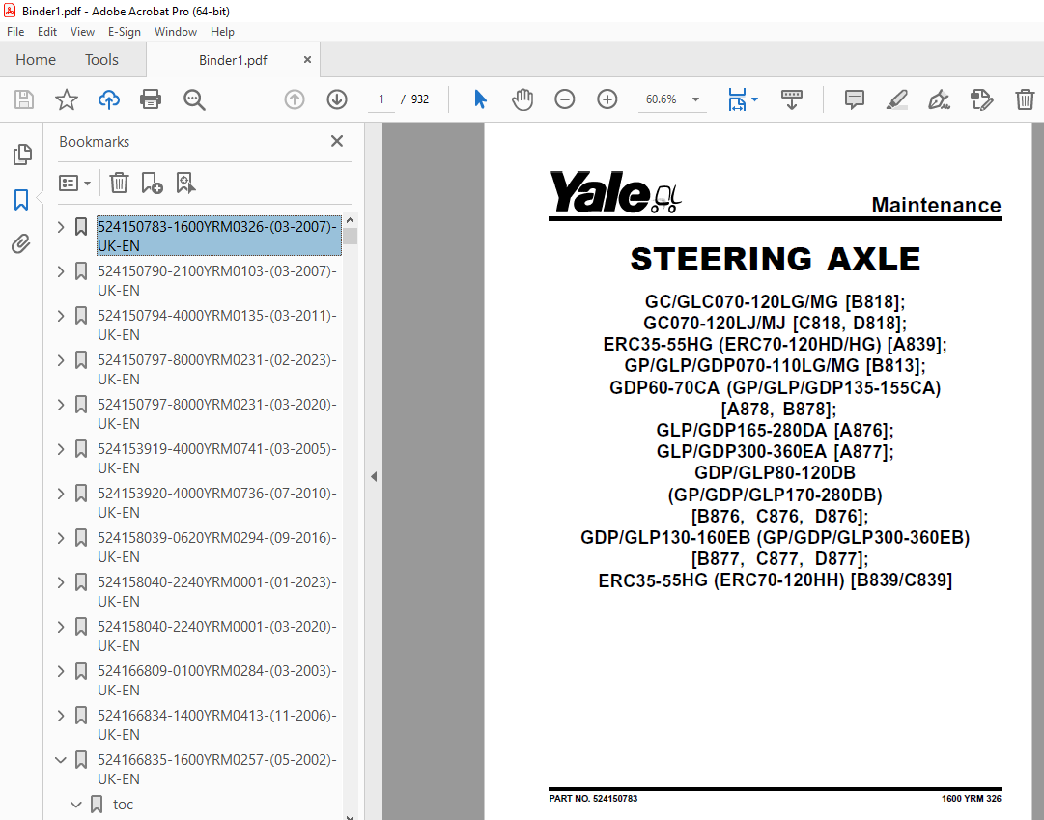The height and width of the screenshot is (820, 1044).
Task: Select the Highlight text pen tool
Action: [x=897, y=99]
